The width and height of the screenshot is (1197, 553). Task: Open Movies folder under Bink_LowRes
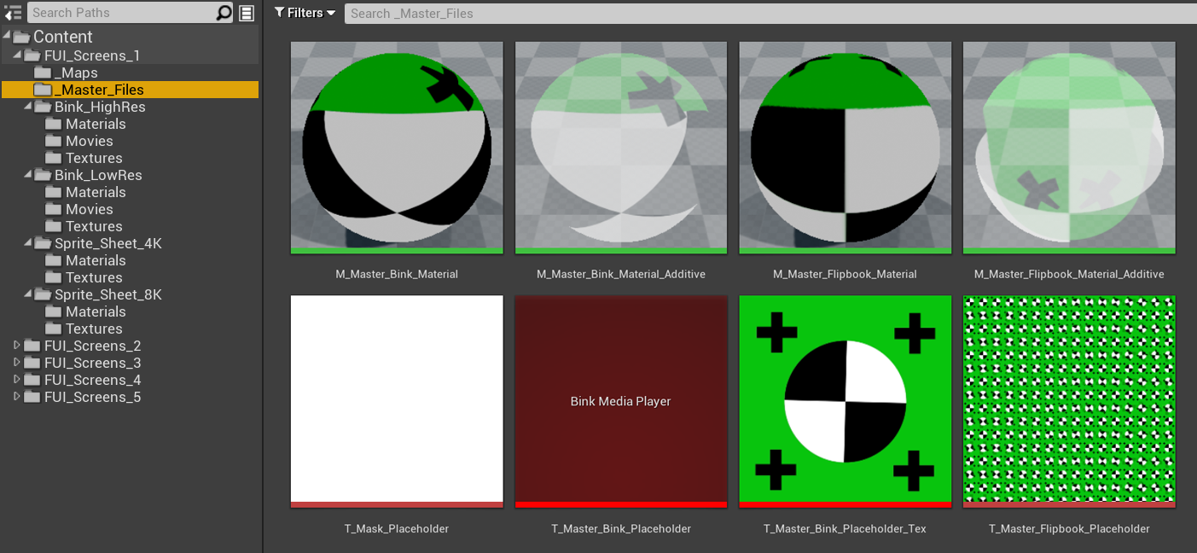coord(89,209)
